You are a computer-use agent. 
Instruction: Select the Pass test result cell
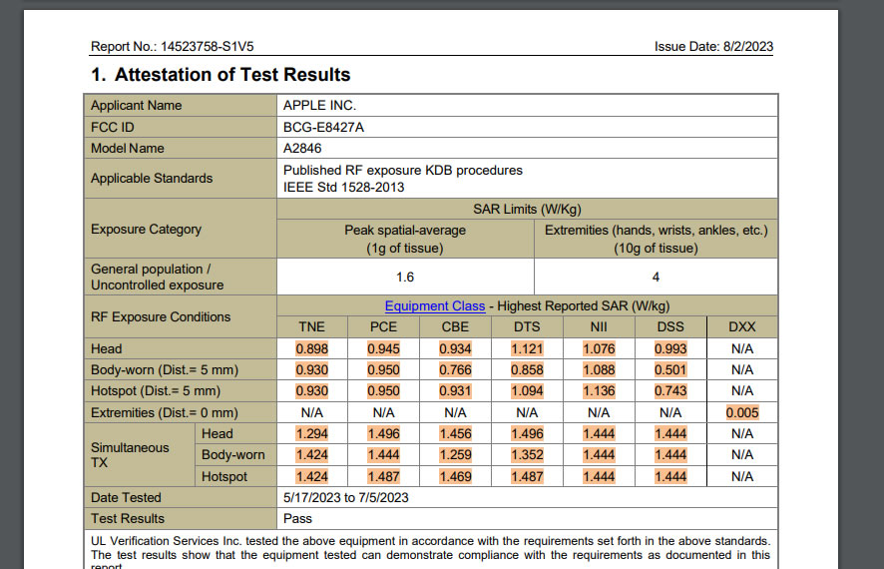point(297,518)
